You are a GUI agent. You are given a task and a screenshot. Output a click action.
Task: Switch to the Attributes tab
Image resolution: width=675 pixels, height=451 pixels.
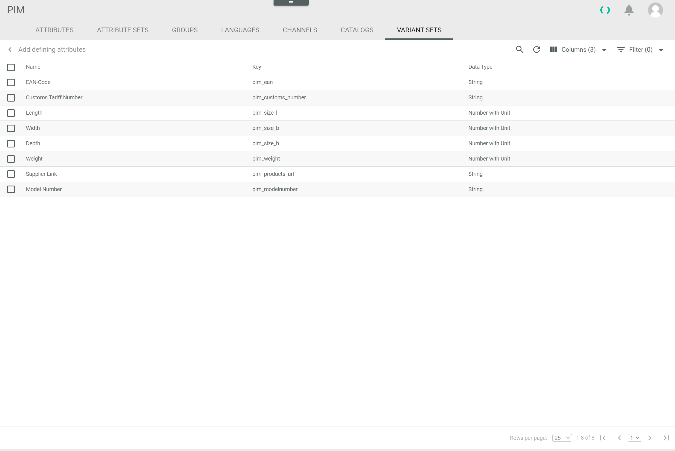pyautogui.click(x=54, y=30)
